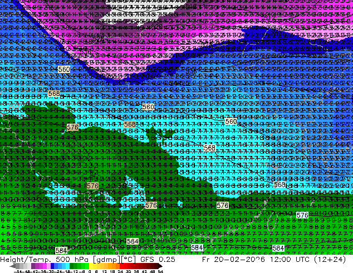Click the gray left arrow end of color scale

coord(12,266)
